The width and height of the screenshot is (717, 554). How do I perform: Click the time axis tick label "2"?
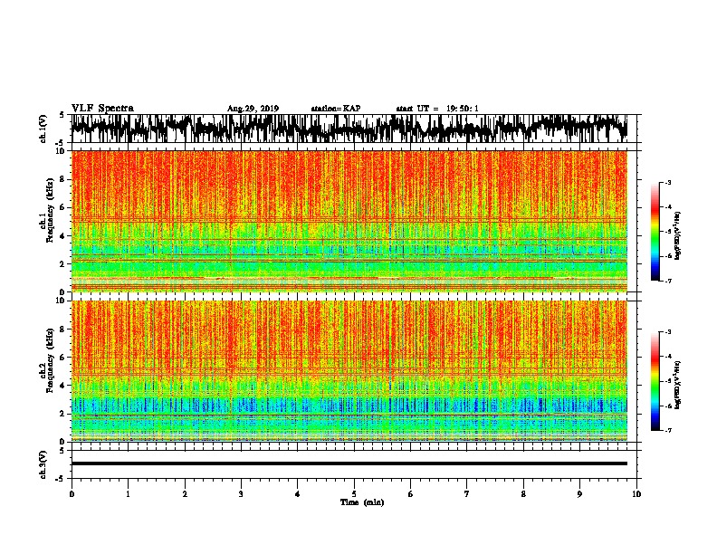point(185,494)
